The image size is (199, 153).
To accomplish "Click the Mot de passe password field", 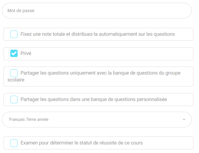I will click(97, 11).
